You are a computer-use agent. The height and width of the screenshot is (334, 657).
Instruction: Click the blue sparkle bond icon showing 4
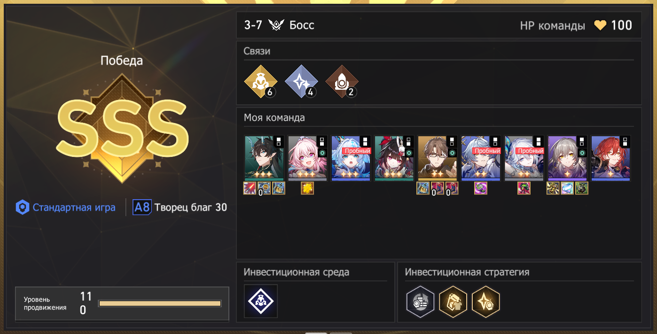pyautogui.click(x=300, y=81)
